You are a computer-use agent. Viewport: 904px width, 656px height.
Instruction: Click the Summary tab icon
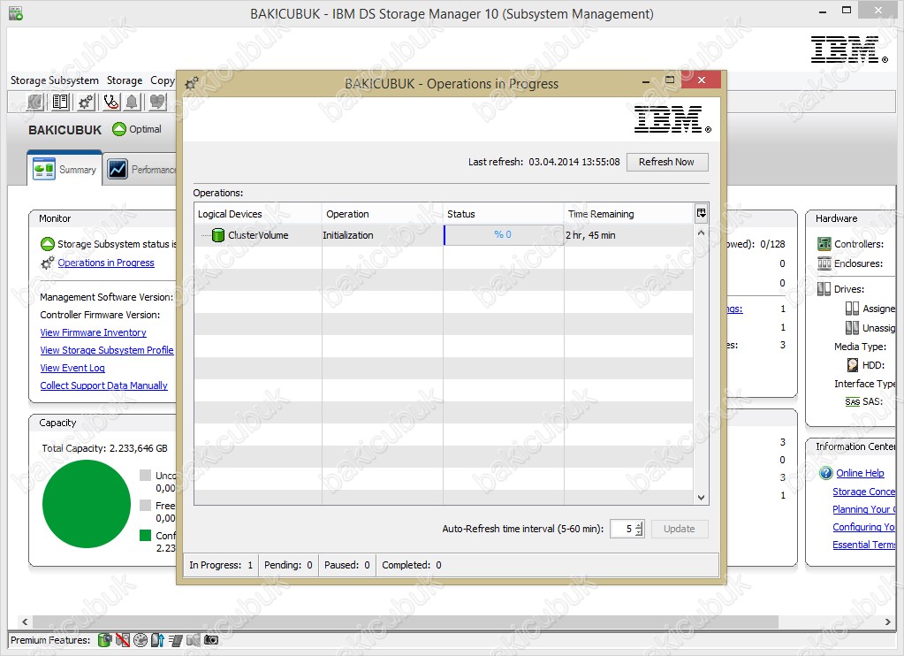pyautogui.click(x=44, y=169)
